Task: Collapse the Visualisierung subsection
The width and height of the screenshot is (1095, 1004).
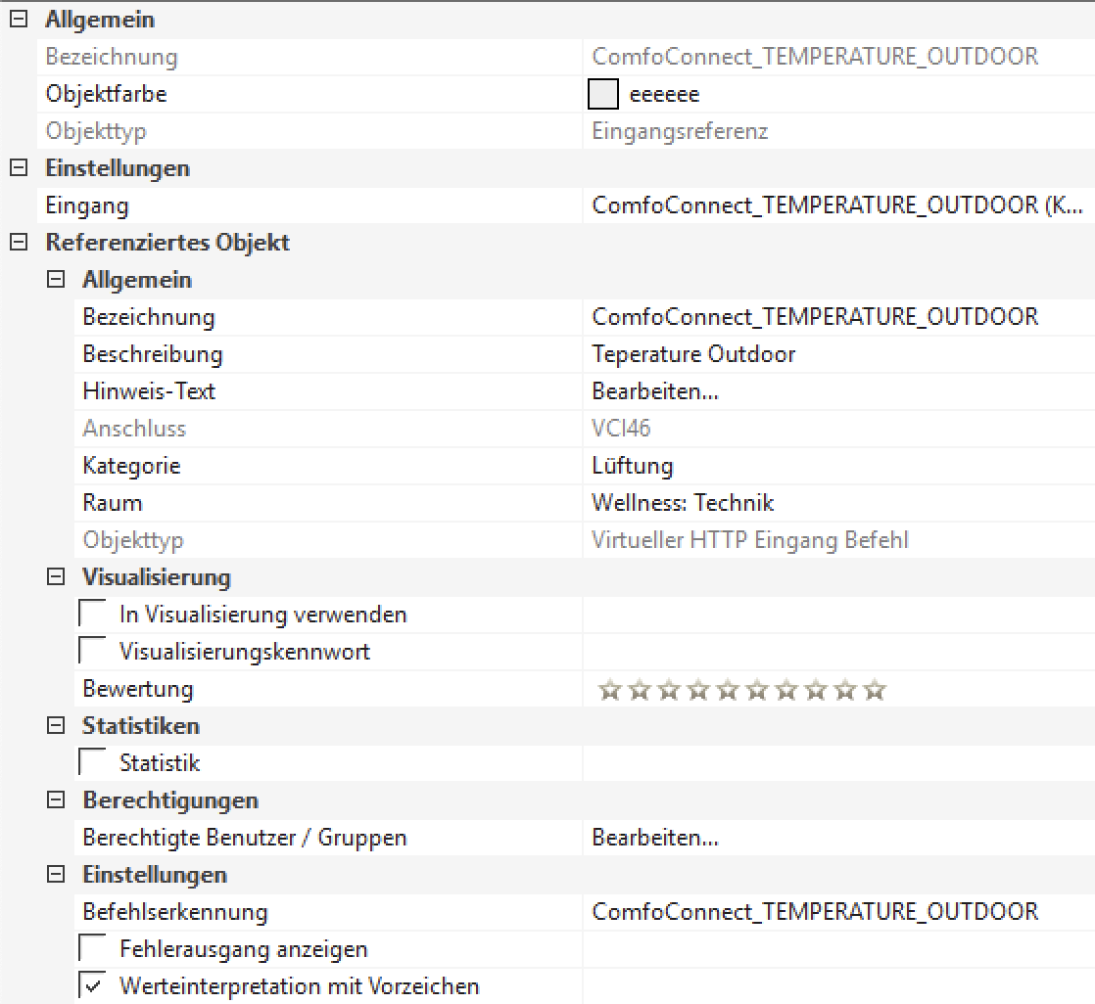Action: (56, 577)
